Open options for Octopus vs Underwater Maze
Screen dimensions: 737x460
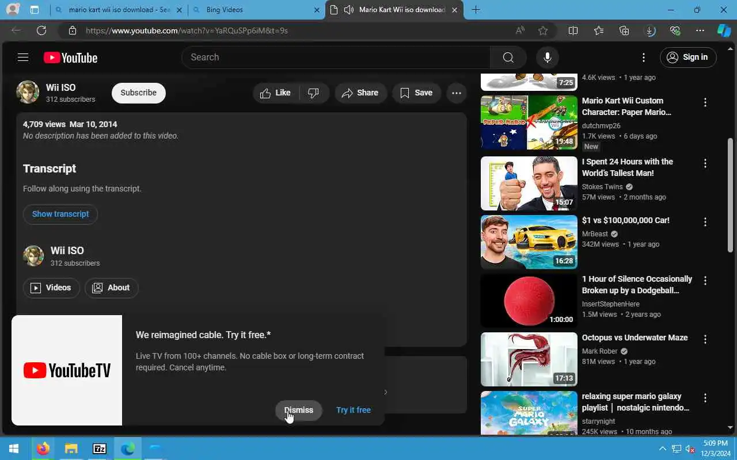click(705, 339)
